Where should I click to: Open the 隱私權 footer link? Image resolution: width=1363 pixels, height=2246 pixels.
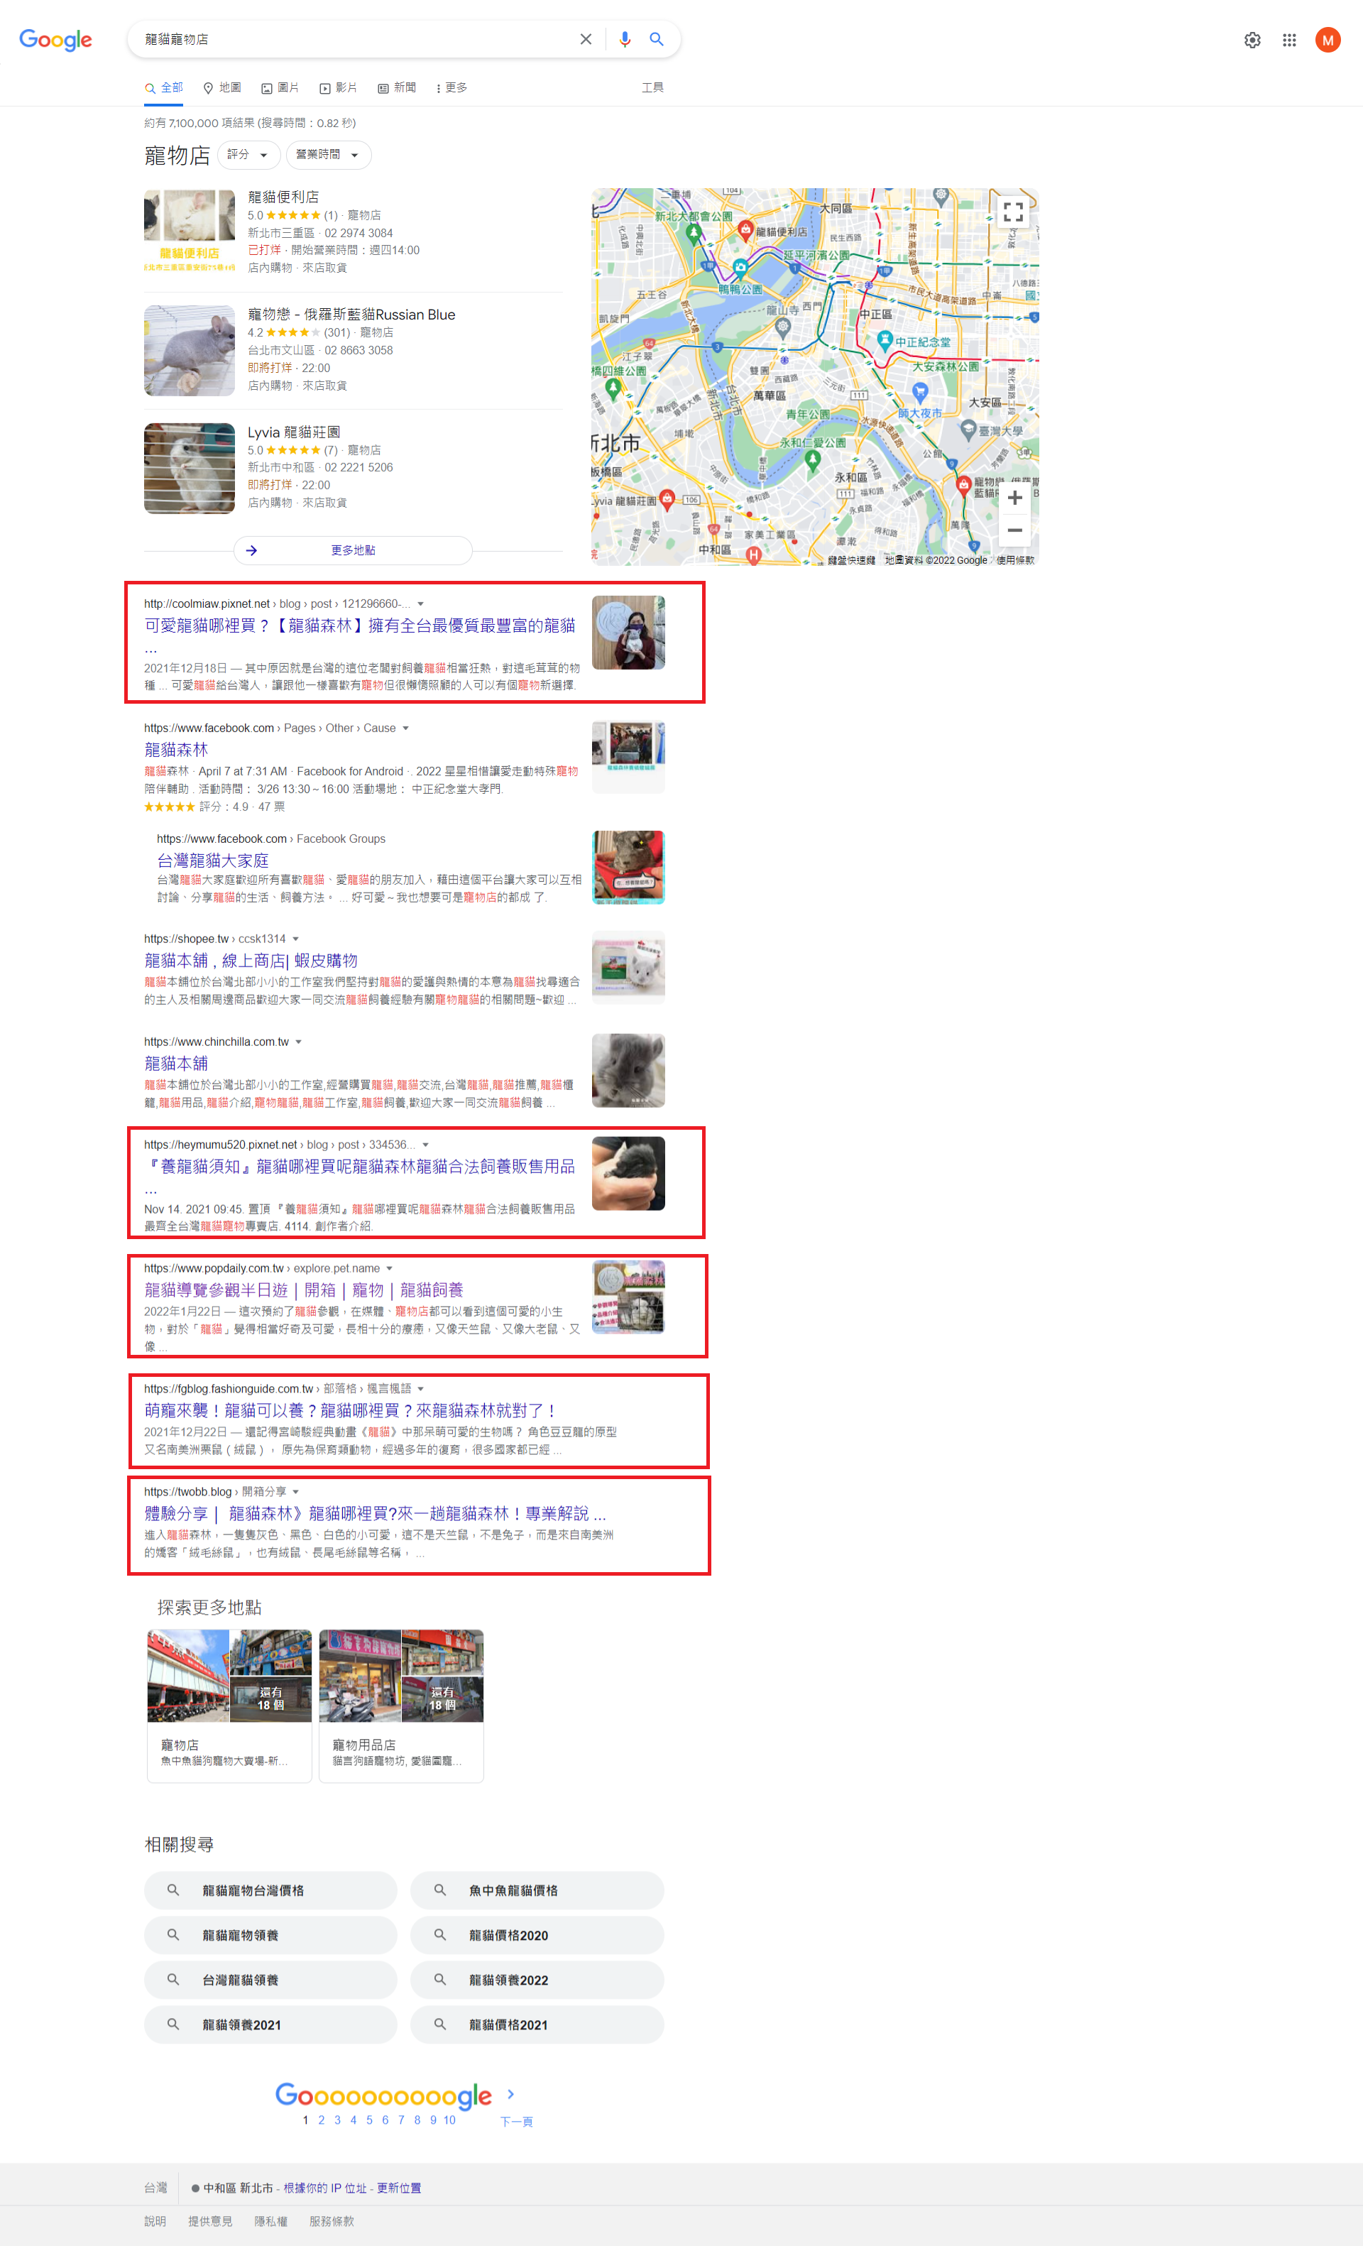point(270,2221)
